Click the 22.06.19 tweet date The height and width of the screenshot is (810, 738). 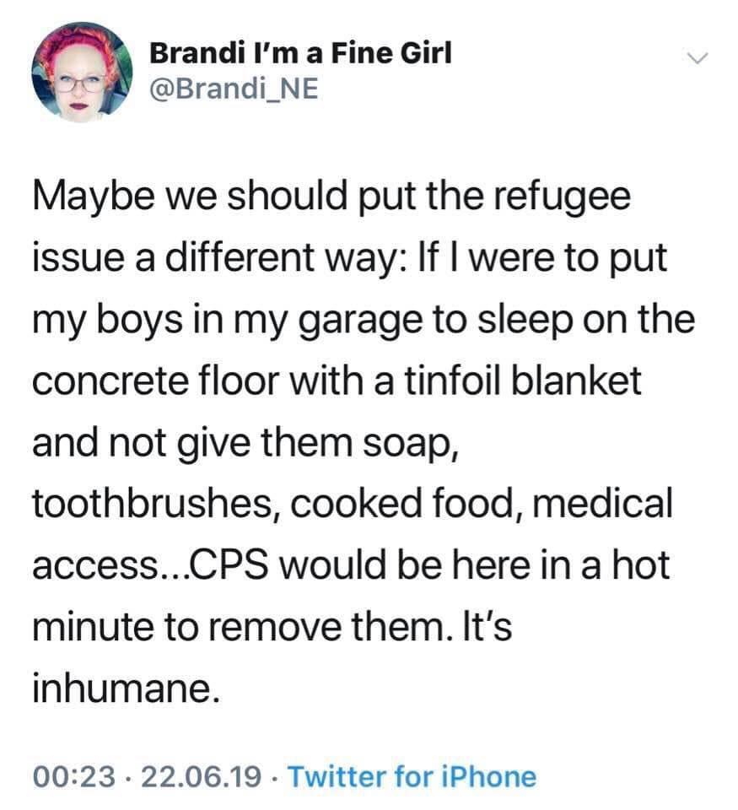click(x=201, y=776)
